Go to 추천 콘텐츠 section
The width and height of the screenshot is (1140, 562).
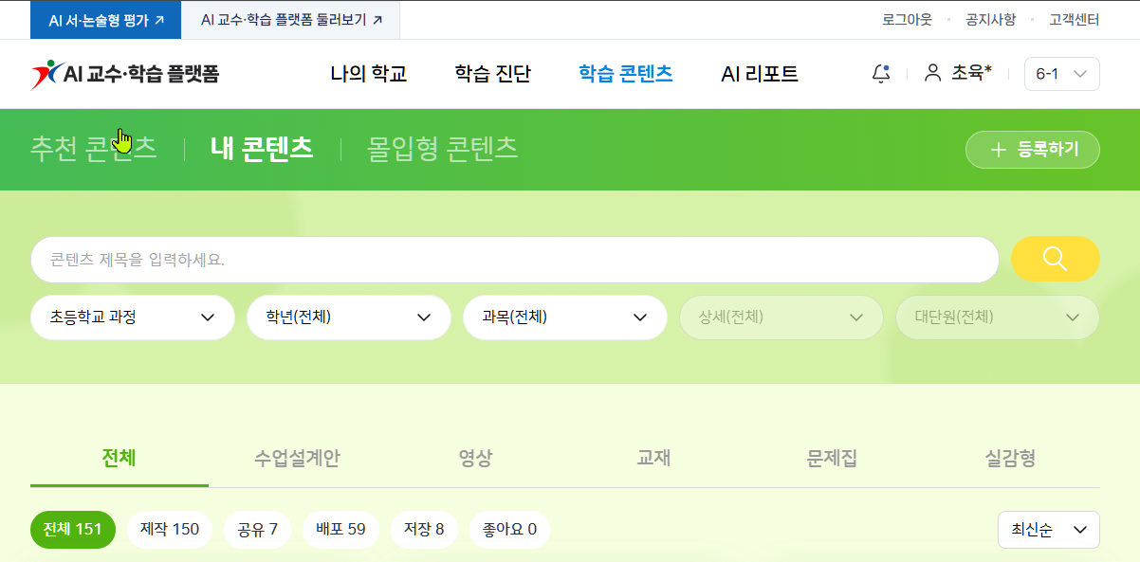tap(94, 148)
